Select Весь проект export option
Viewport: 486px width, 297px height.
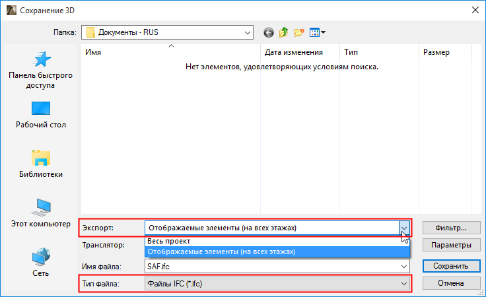[277, 241]
